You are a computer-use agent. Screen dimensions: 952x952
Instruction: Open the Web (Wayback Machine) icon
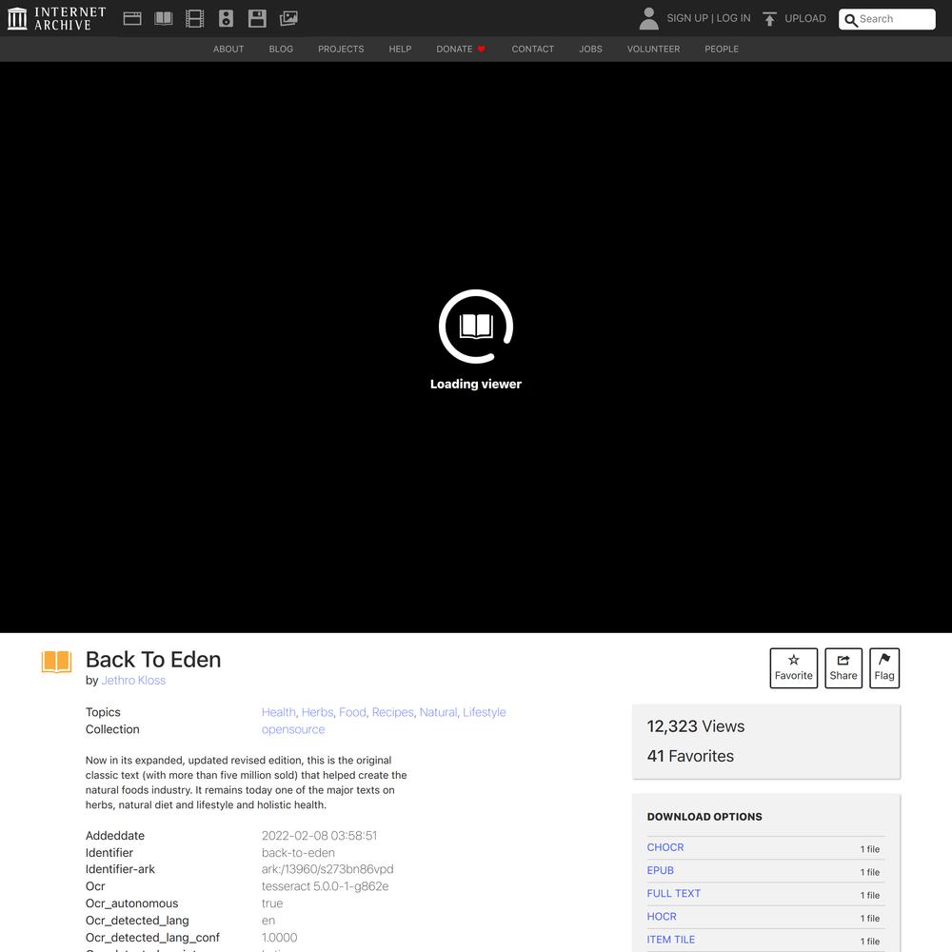pyautogui.click(x=132, y=19)
